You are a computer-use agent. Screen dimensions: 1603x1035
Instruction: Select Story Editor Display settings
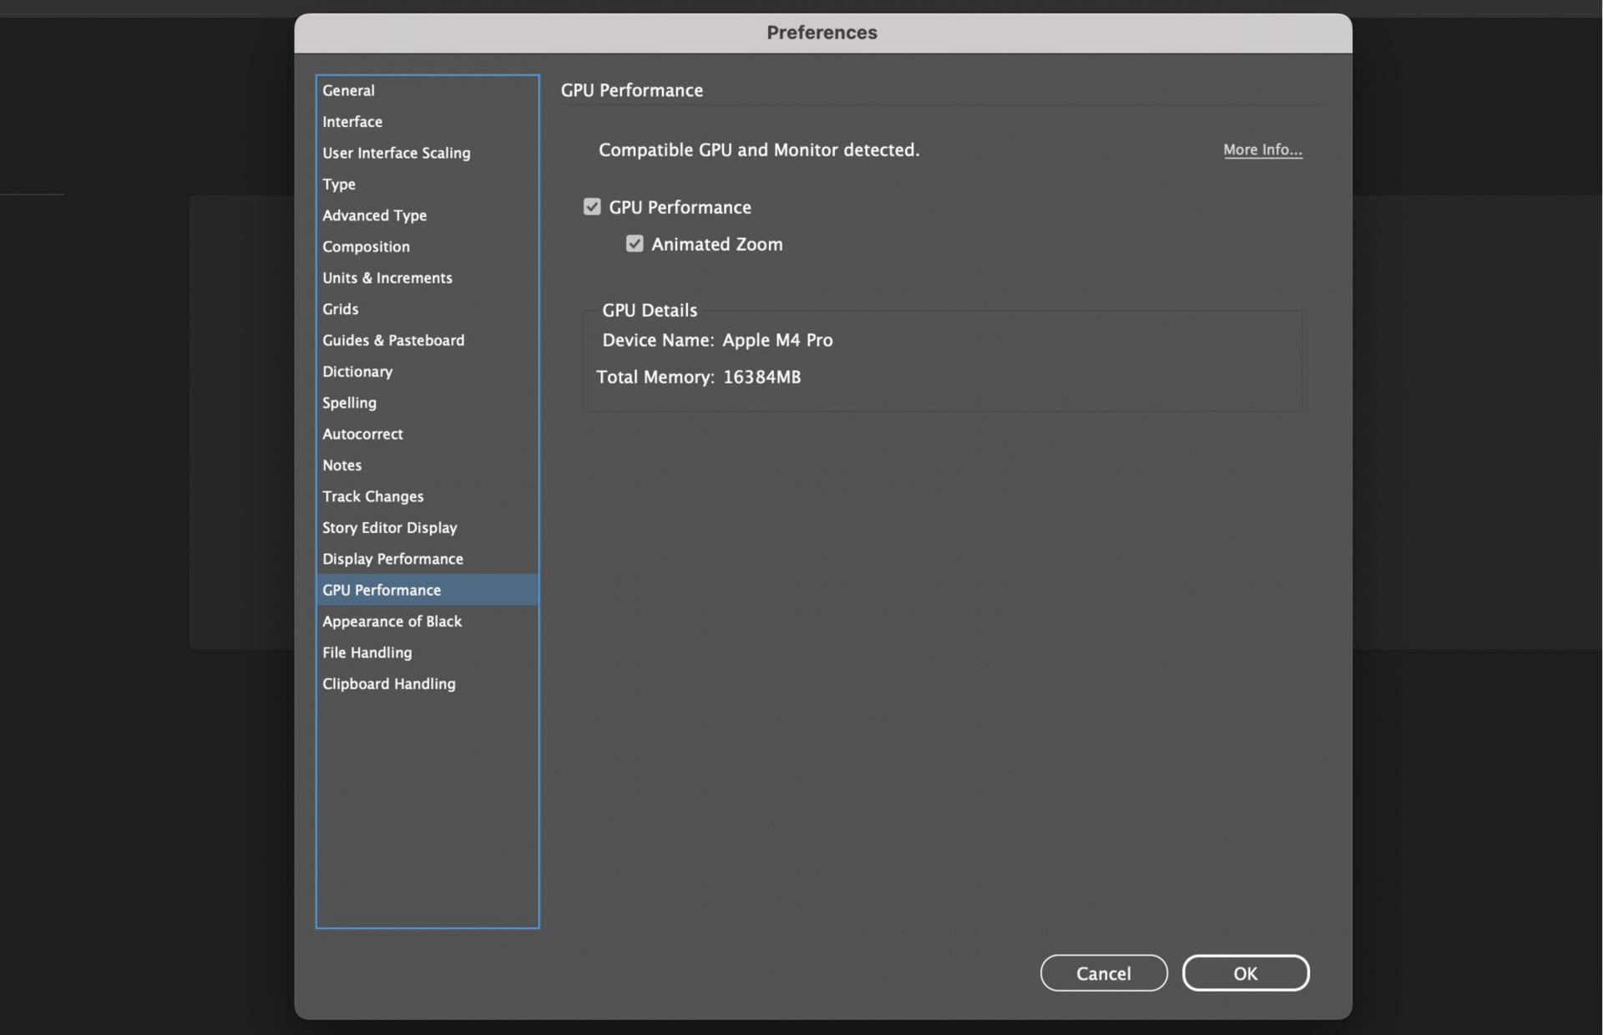[389, 527]
